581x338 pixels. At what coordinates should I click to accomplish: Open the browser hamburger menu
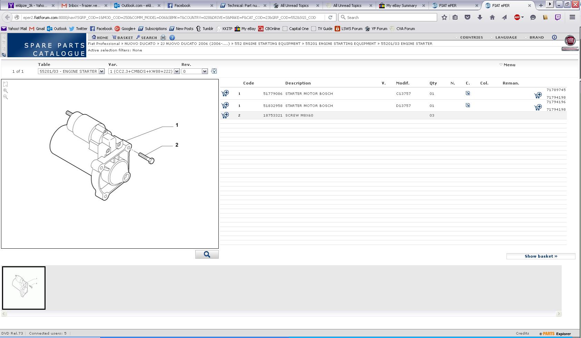tap(572, 17)
